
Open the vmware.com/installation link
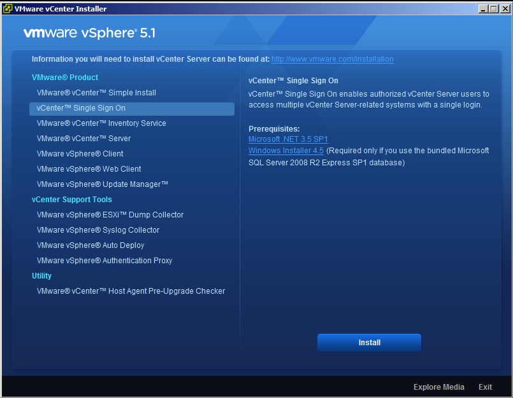332,59
